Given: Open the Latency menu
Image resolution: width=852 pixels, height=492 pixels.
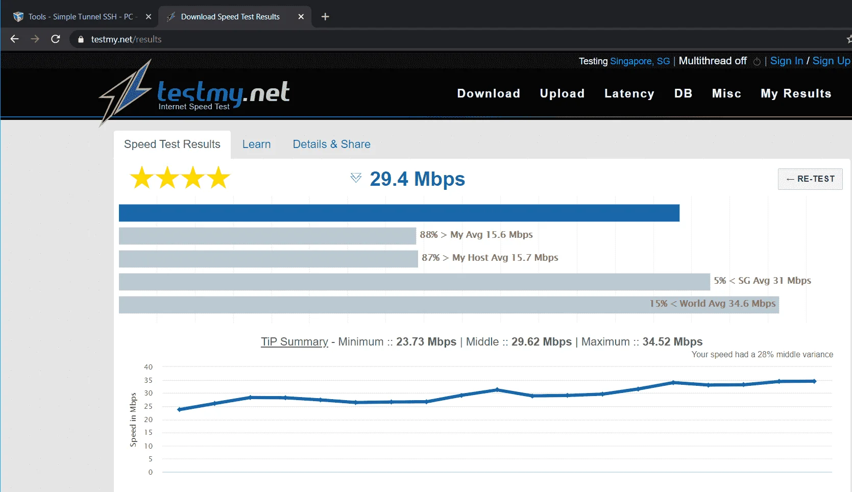Looking at the screenshot, I should pyautogui.click(x=629, y=93).
